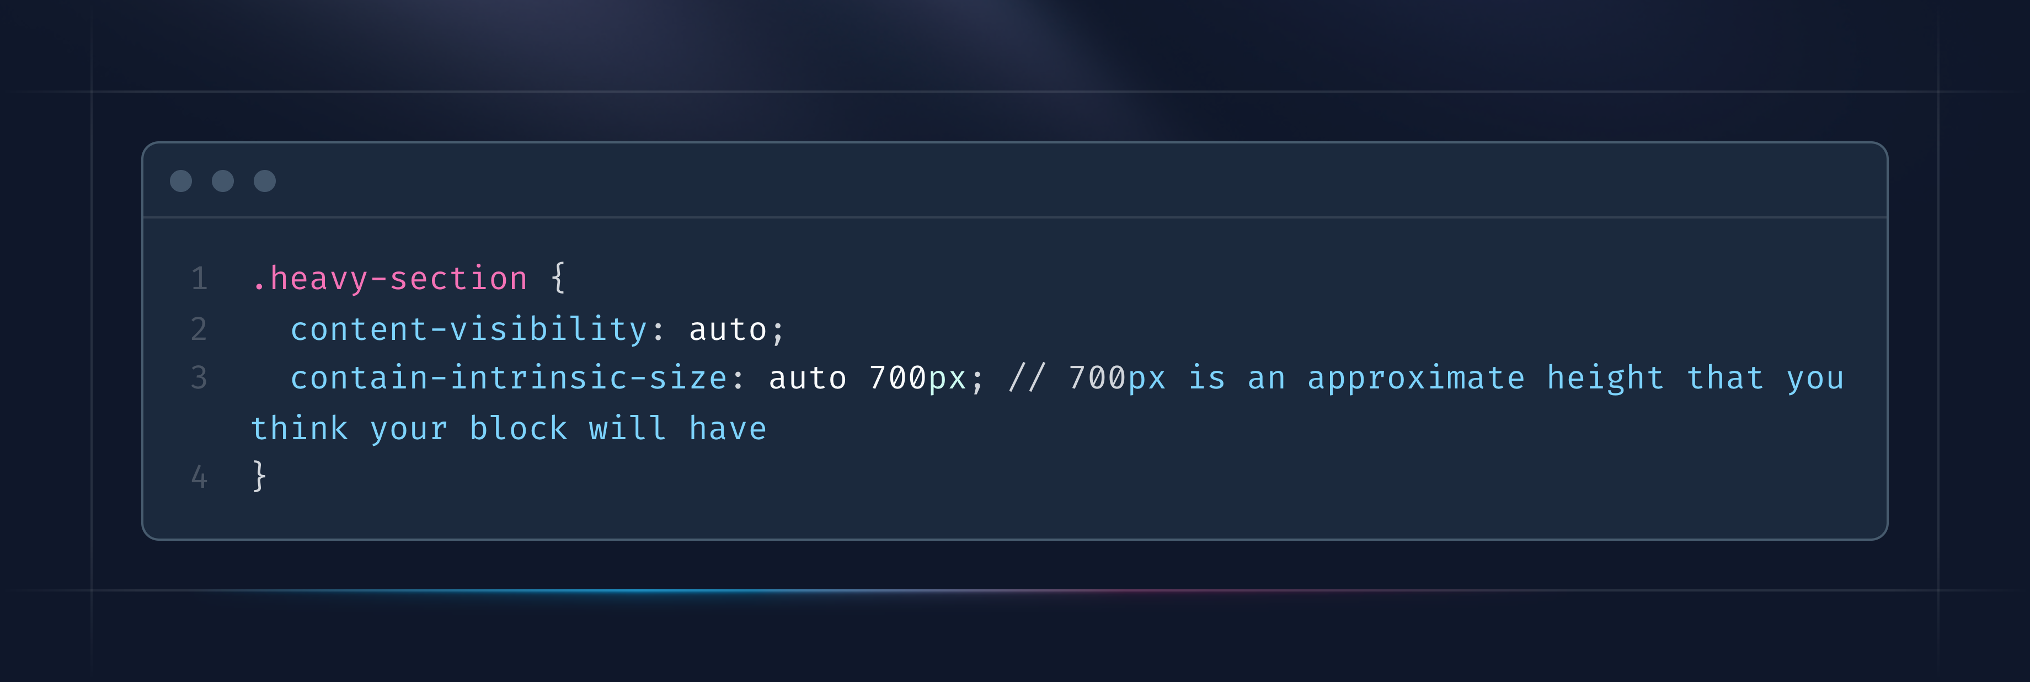Click the contain-intrinsic-size property name
This screenshot has width=2030, height=682.
point(508,379)
